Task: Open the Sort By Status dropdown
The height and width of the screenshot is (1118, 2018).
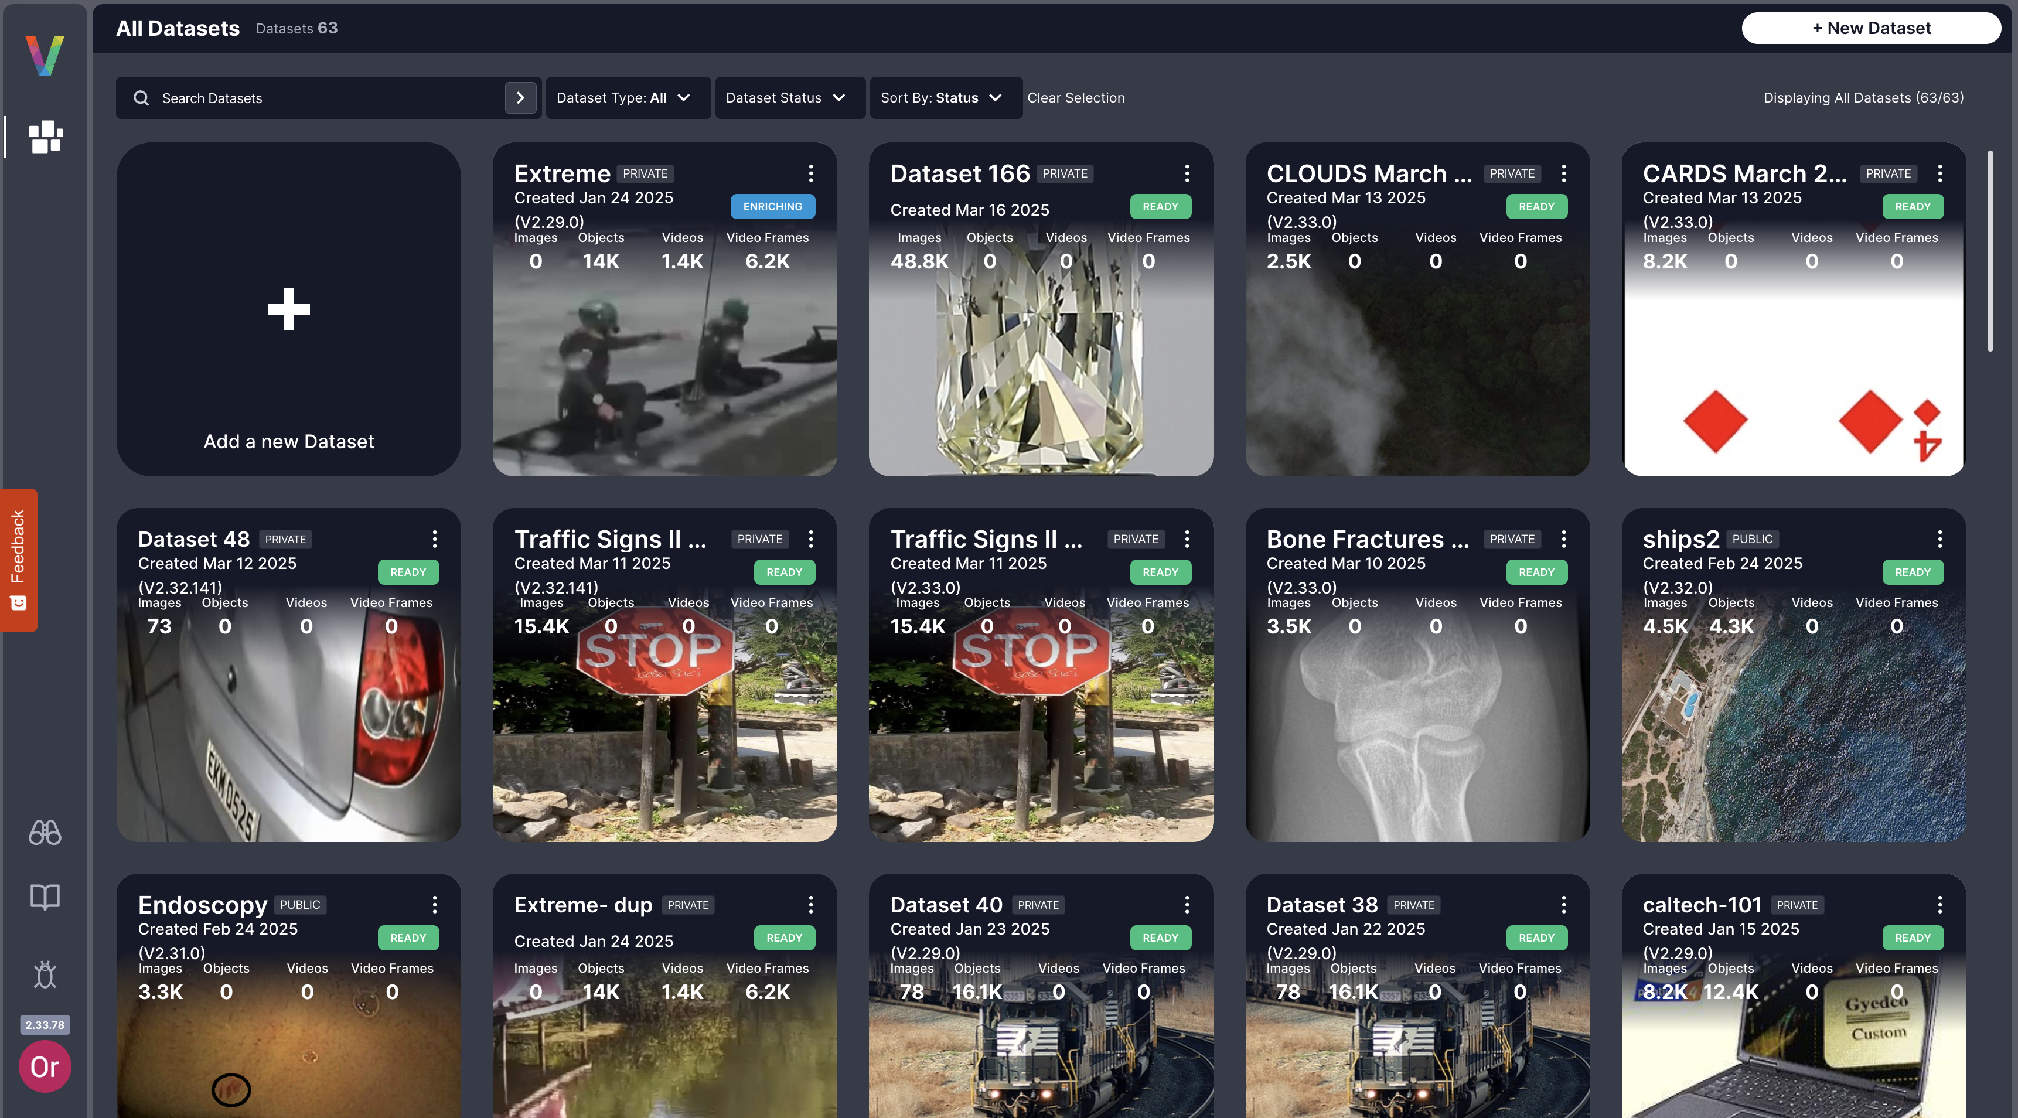Action: pyautogui.click(x=946, y=98)
